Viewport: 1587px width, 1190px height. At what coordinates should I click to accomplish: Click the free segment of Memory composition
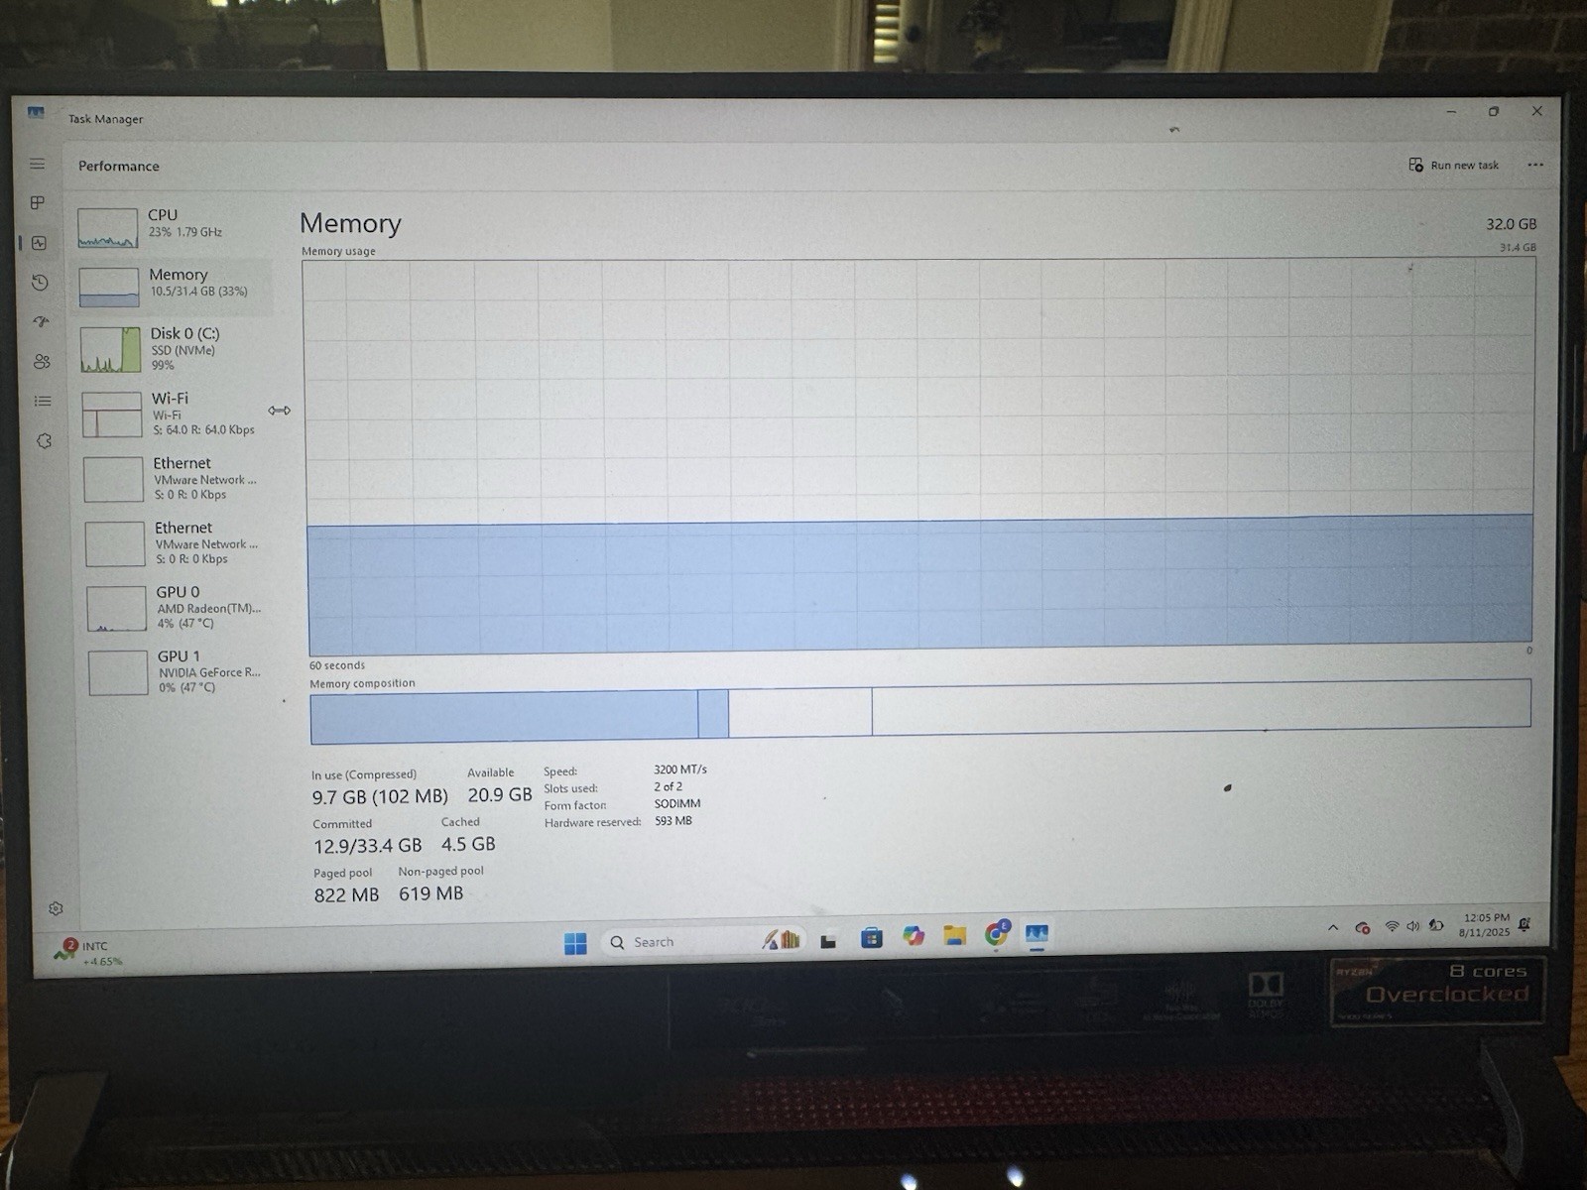click(x=1201, y=706)
